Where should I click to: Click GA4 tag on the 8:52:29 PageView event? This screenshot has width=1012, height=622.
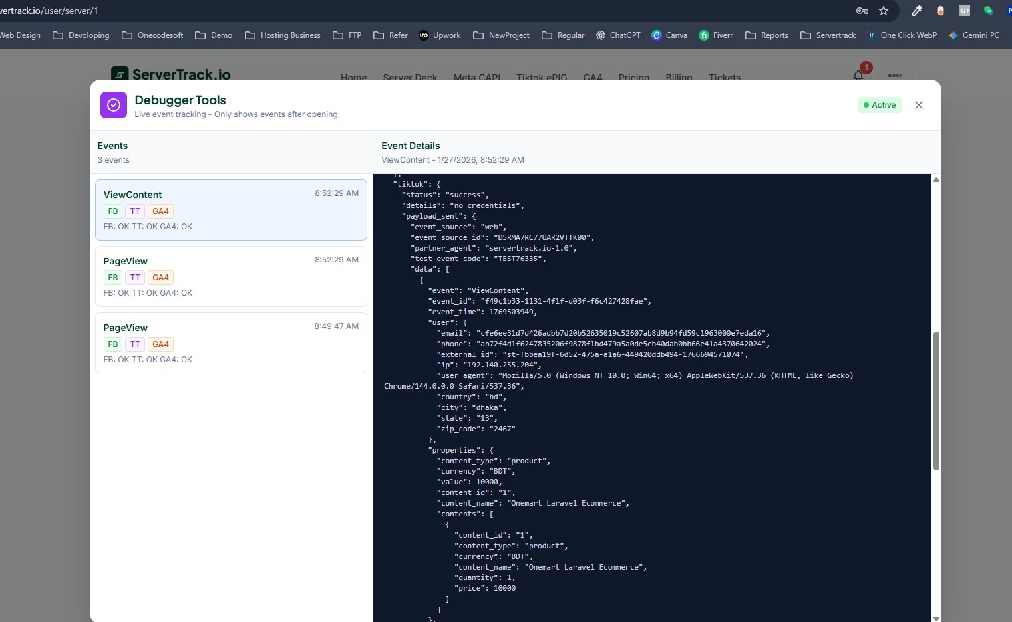click(160, 278)
